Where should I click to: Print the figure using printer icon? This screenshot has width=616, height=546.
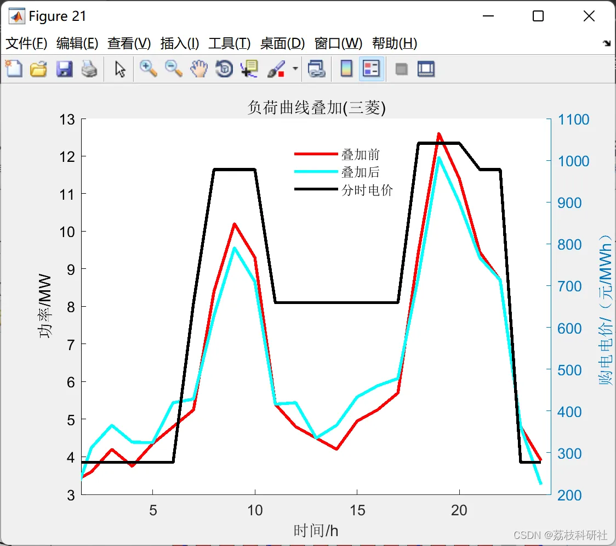click(89, 69)
